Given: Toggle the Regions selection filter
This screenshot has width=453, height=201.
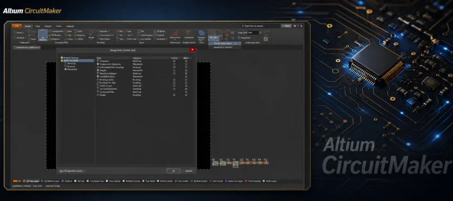Looking at the screenshot, I should (x=79, y=35).
